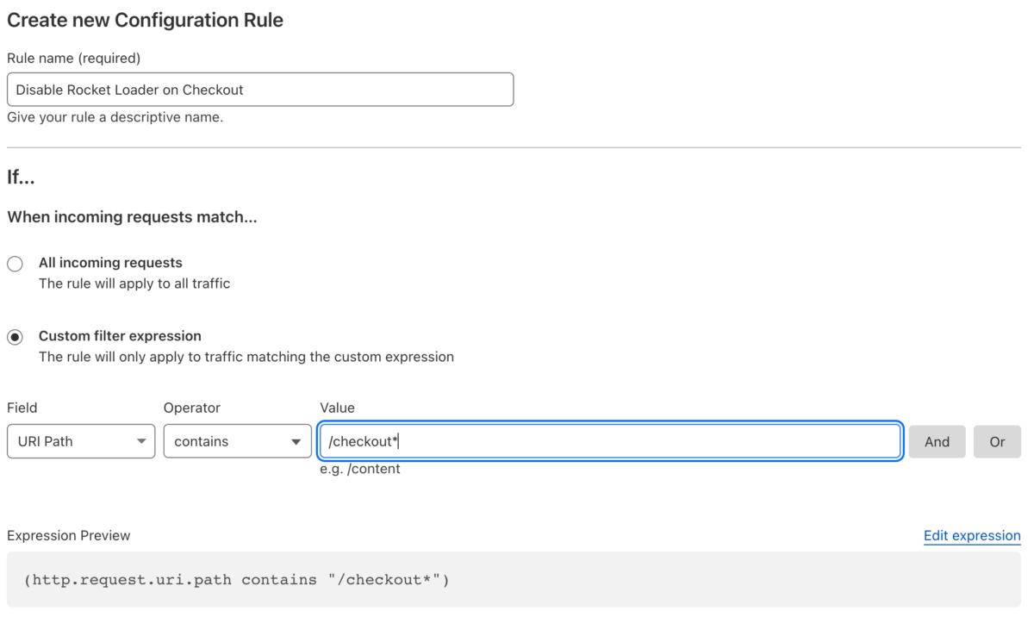Focus the Value field containing /checkout*
Screen dimensions: 1034x617
point(609,441)
